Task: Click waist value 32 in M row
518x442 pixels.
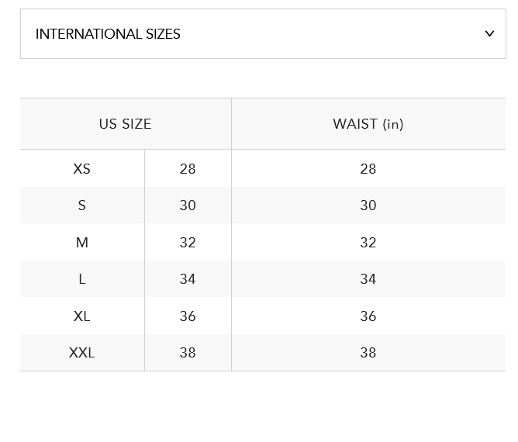Action: pyautogui.click(x=368, y=243)
